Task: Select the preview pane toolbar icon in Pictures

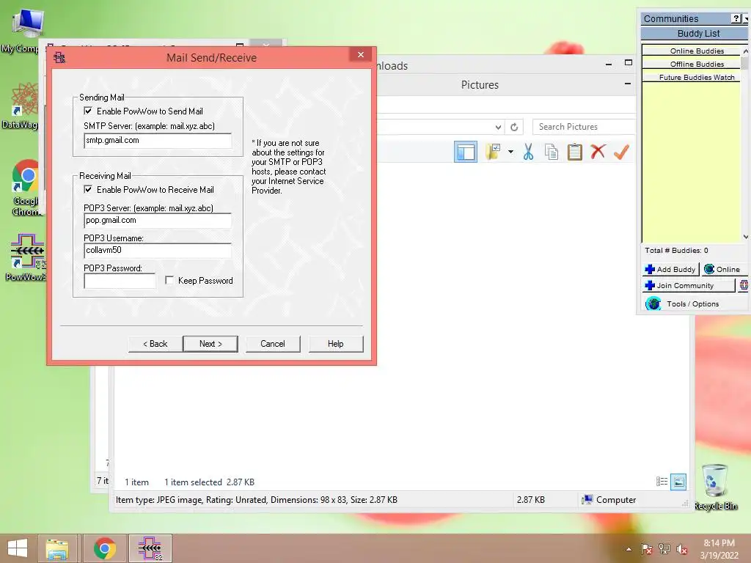Action: (x=466, y=152)
